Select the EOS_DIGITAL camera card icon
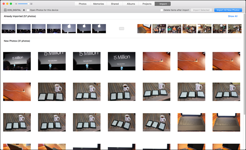Viewport: 246px width, 150px height. pyautogui.click(x=5, y=10)
